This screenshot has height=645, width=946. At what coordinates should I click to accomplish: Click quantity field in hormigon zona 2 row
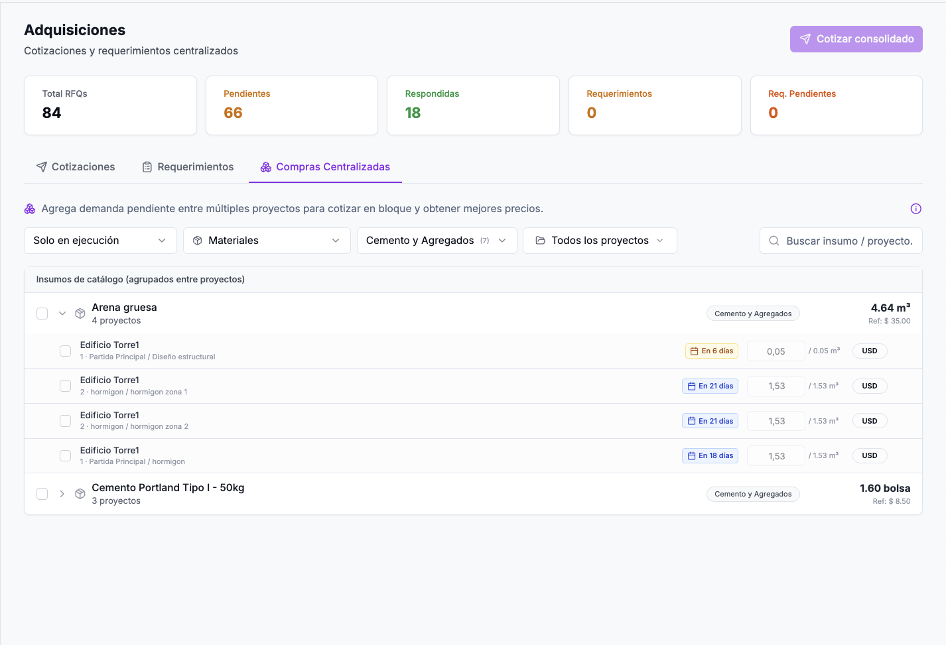[776, 421]
